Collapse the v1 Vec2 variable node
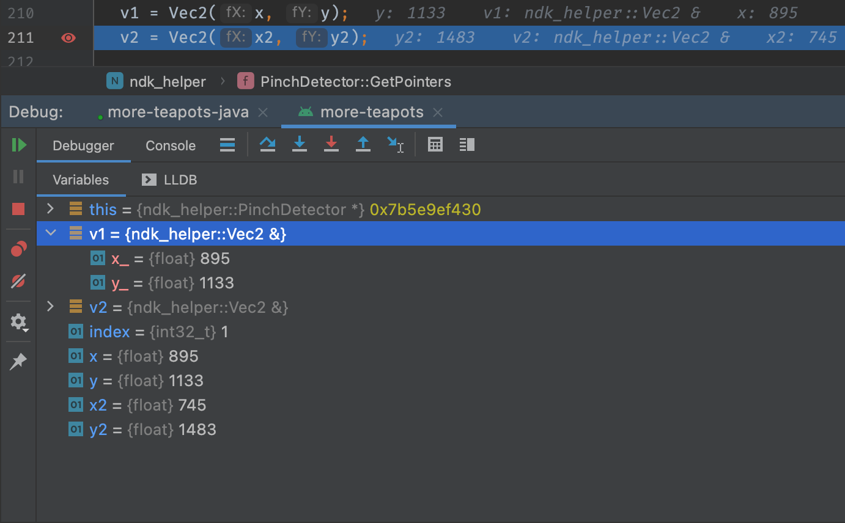This screenshot has height=523, width=845. [51, 233]
